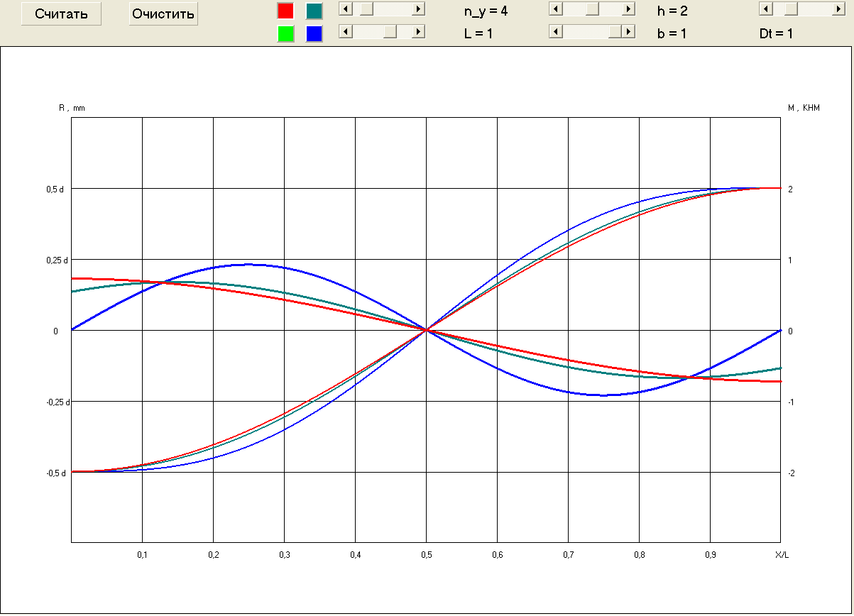Select the red color swatch
The image size is (854, 616).
pyautogui.click(x=285, y=11)
